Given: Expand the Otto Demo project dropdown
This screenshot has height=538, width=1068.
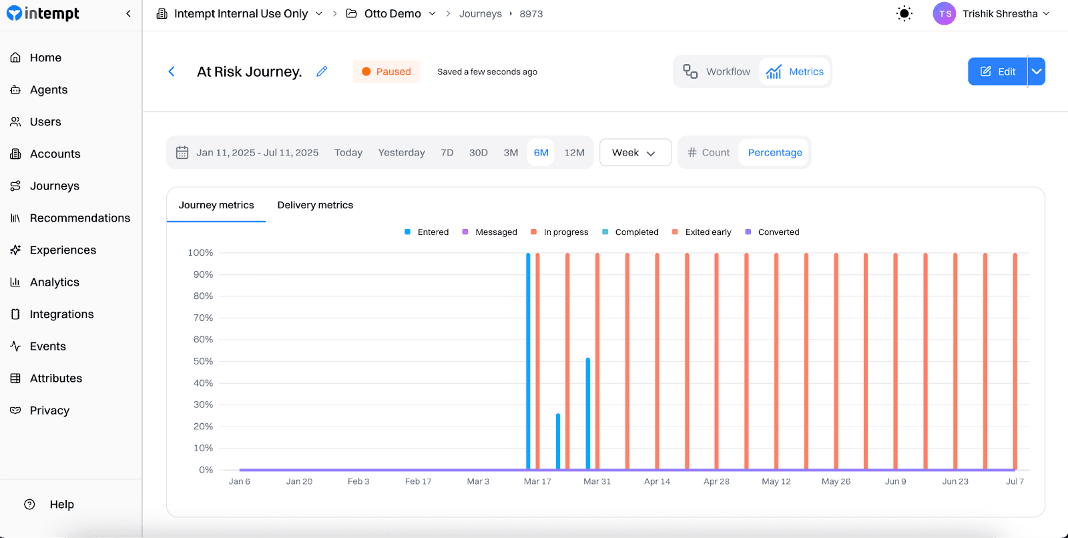Looking at the screenshot, I should pos(432,13).
